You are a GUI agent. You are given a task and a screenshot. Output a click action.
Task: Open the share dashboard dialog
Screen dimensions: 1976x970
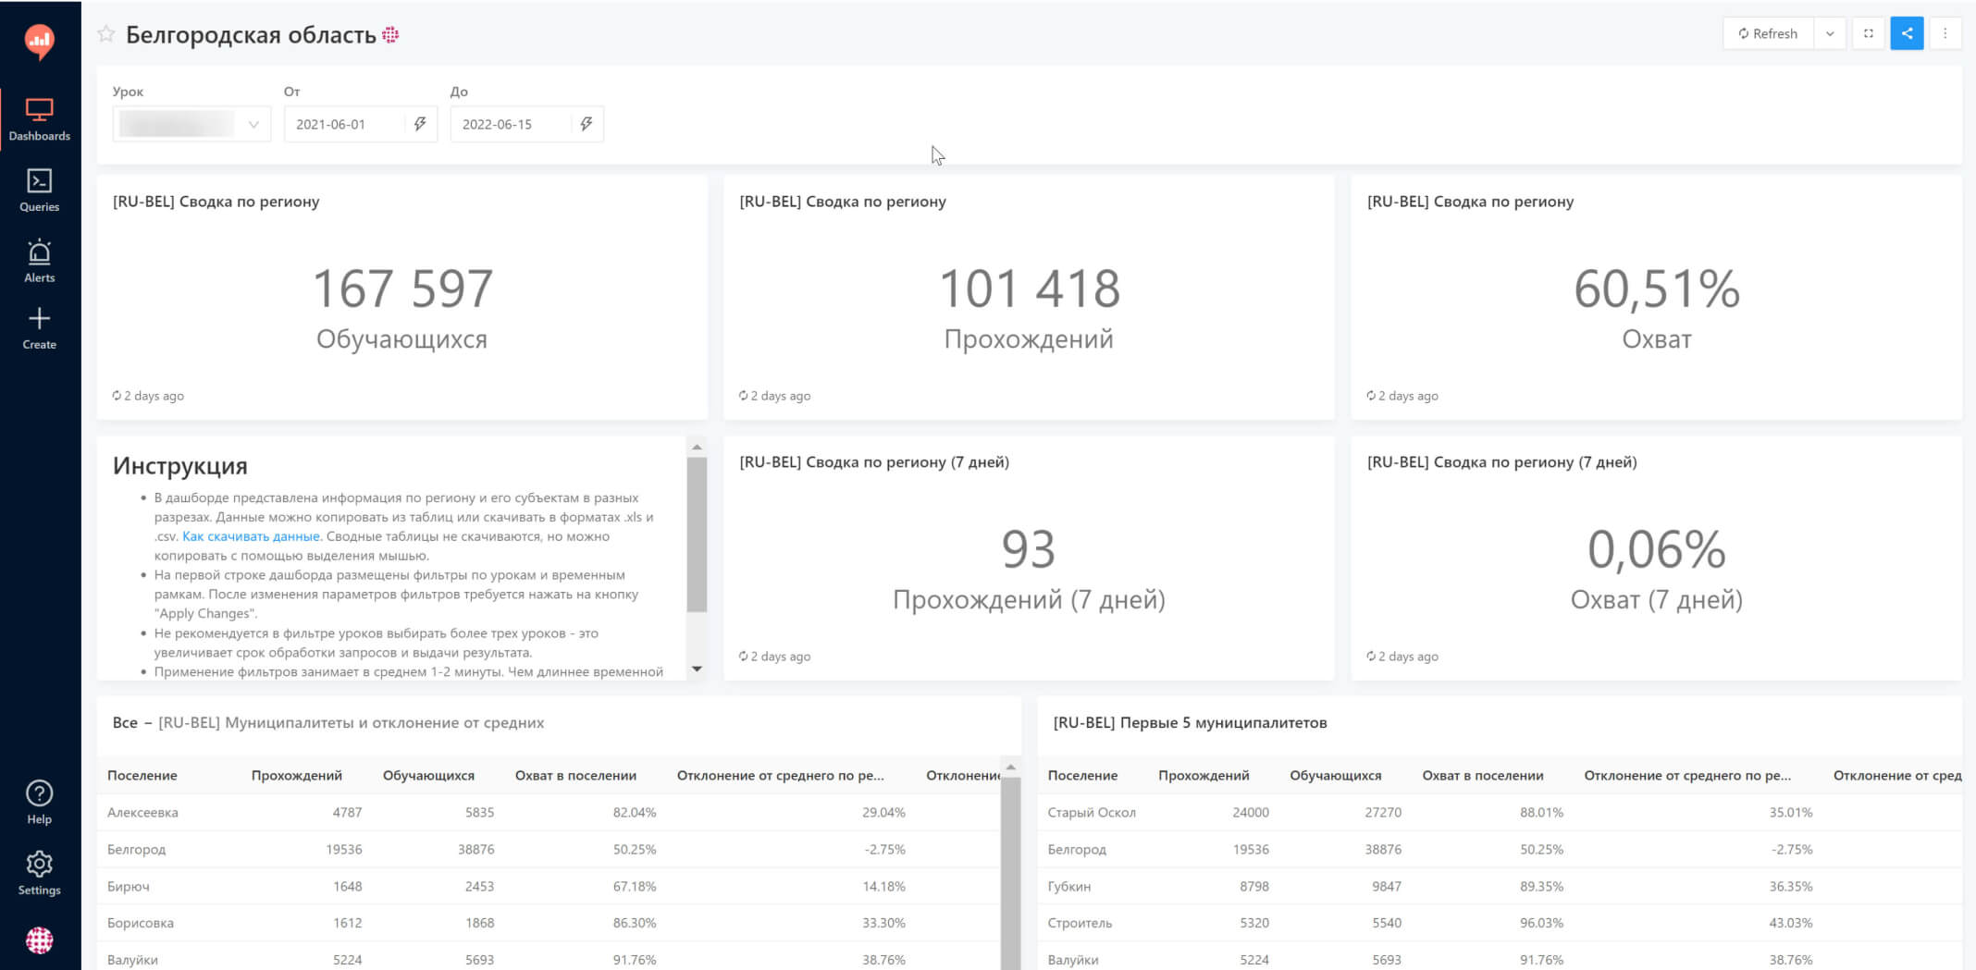1907,33
